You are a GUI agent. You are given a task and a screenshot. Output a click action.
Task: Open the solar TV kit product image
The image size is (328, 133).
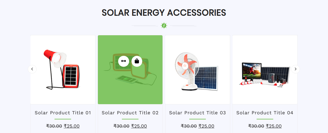coord(265,73)
